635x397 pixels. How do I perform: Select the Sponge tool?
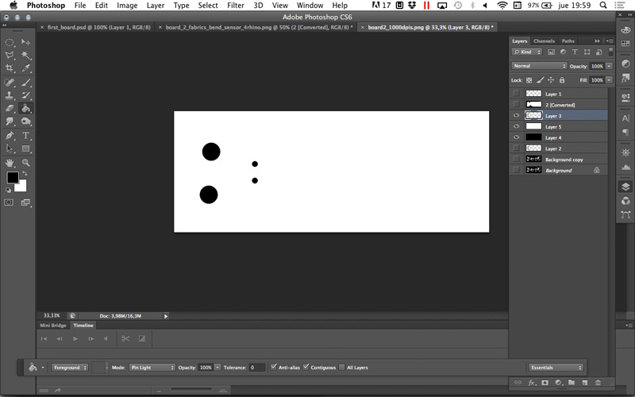(x=26, y=121)
